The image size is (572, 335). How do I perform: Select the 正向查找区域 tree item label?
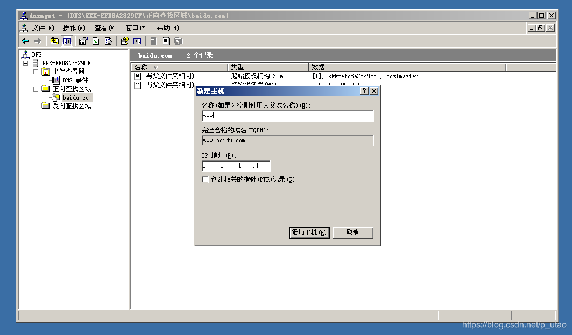(x=72, y=89)
